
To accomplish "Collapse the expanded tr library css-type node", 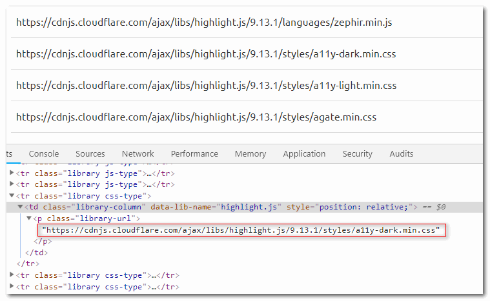I will (x=12, y=196).
